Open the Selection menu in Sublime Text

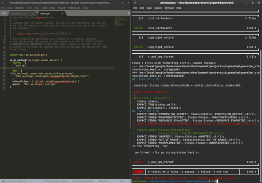pyautogui.click(x=19, y=8)
